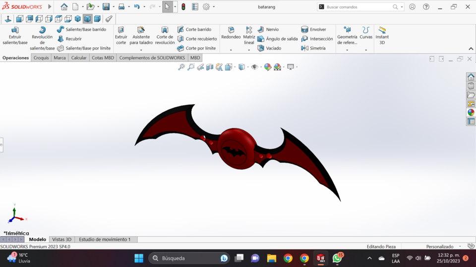Click the Nervio rib tool
The height and width of the screenshot is (267, 476).
pyautogui.click(x=268, y=29)
